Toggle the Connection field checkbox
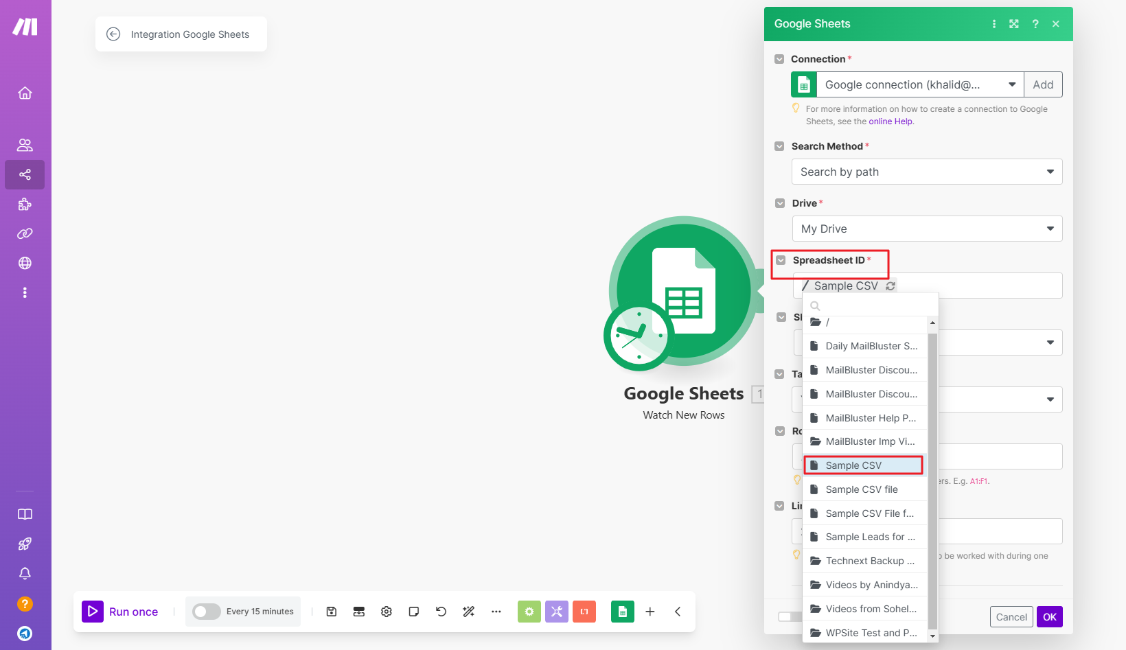 [x=779, y=59]
